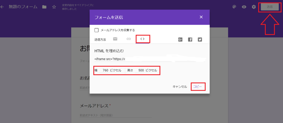The width and height of the screenshot is (283, 123).
Task: Click the HTML を埋め込む heading
Action: pyautogui.click(x=109, y=51)
